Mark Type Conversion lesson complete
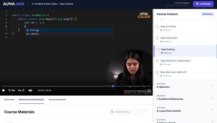This screenshot has width=217, height=123. [x=157, y=38]
